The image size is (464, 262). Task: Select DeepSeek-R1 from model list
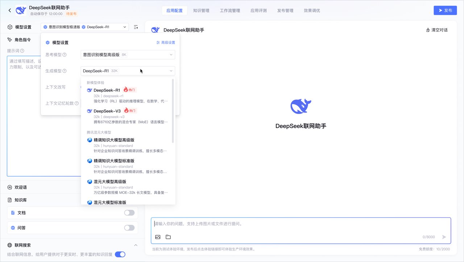(128, 96)
